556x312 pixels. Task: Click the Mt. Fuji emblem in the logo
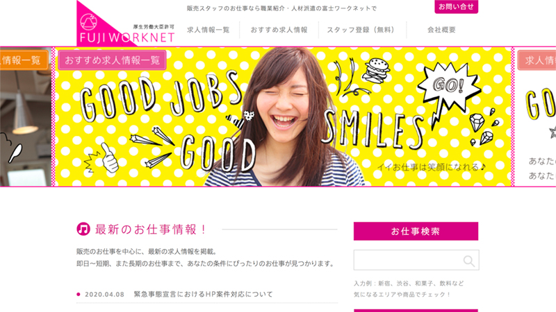[x=88, y=22]
